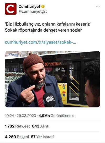Open Cumhuriyet's red C profile avatar

click(11, 9)
